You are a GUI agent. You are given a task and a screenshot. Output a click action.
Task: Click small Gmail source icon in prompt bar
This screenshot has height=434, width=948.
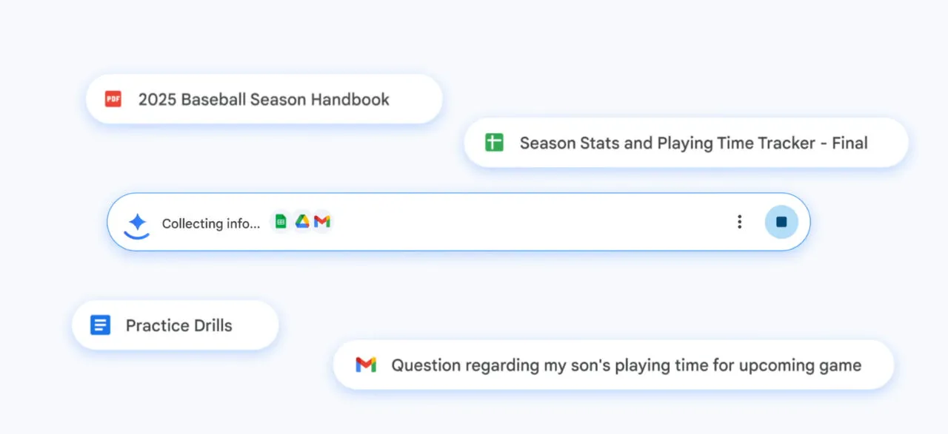tap(321, 222)
